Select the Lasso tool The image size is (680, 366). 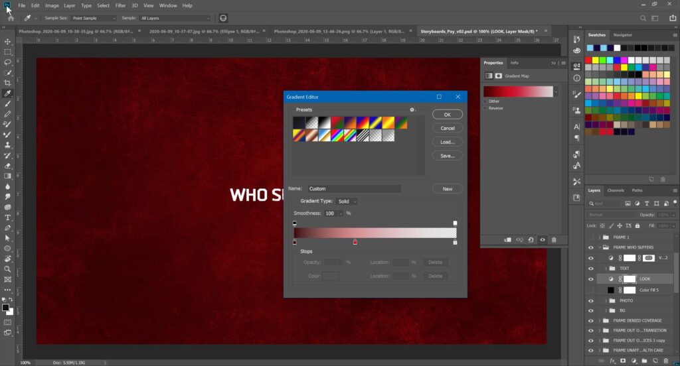[7, 62]
